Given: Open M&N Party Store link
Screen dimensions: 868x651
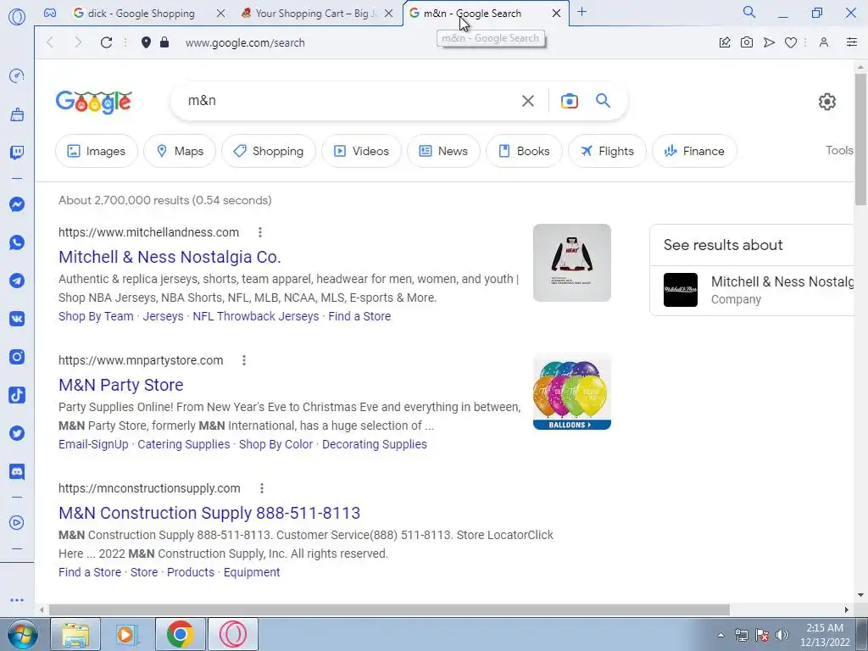Looking at the screenshot, I should 120,385.
